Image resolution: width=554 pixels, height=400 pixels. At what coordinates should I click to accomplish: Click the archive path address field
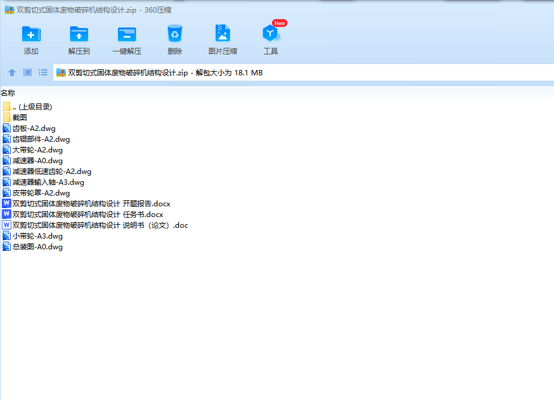303,73
